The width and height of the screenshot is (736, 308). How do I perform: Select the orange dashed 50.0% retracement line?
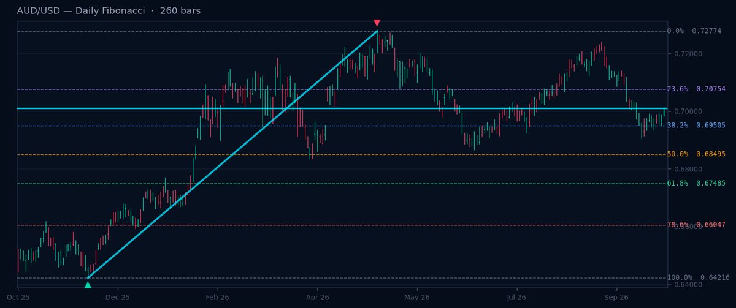(x=342, y=154)
